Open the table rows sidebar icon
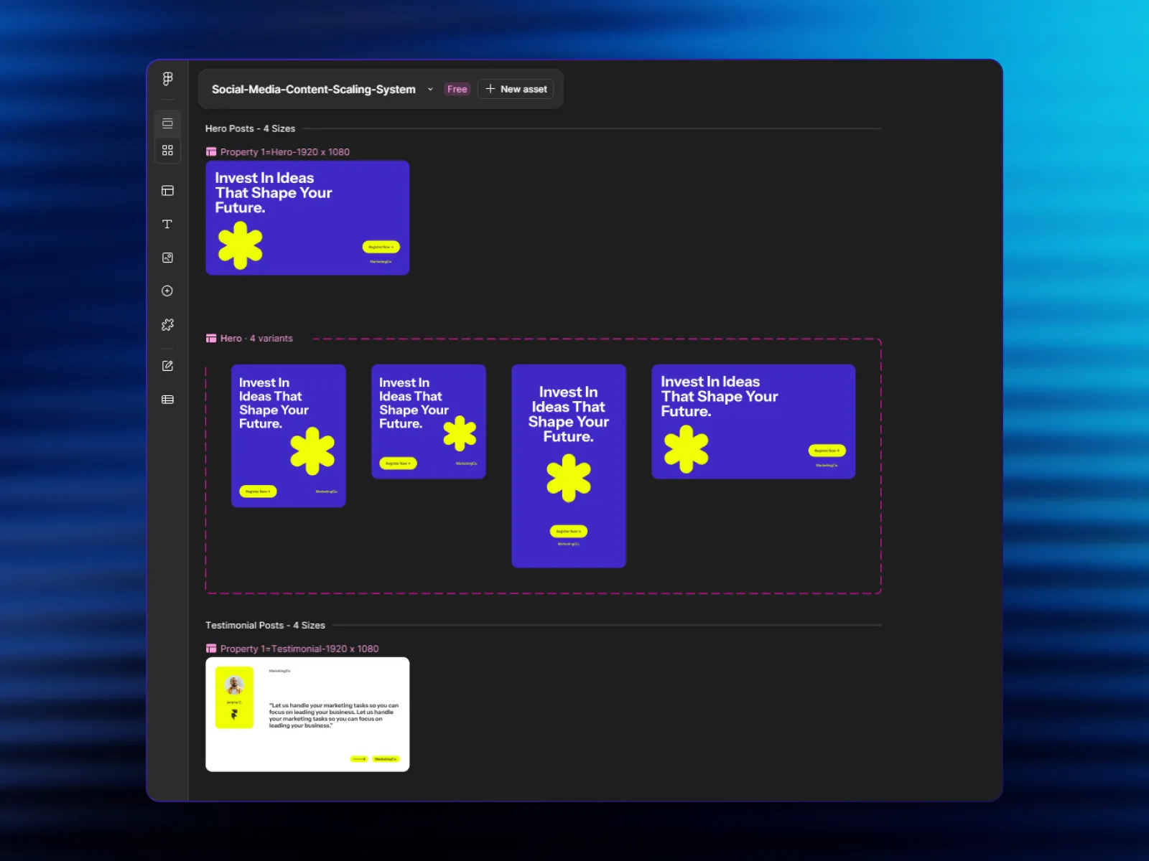This screenshot has height=861, width=1149. [167, 400]
